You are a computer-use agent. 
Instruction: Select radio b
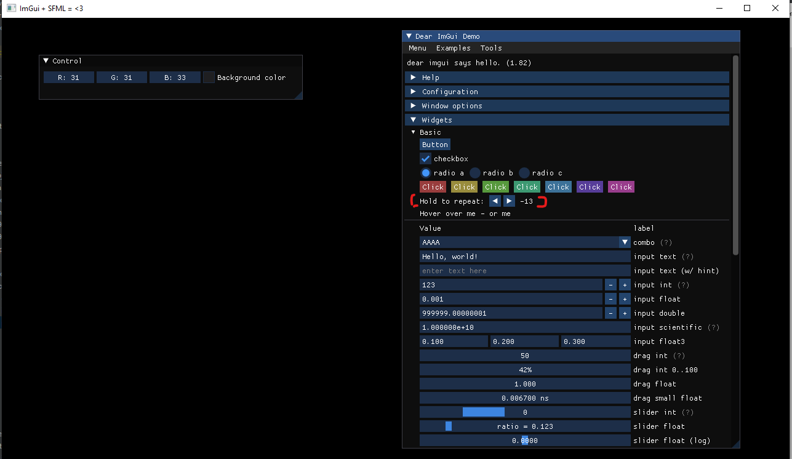pos(475,173)
